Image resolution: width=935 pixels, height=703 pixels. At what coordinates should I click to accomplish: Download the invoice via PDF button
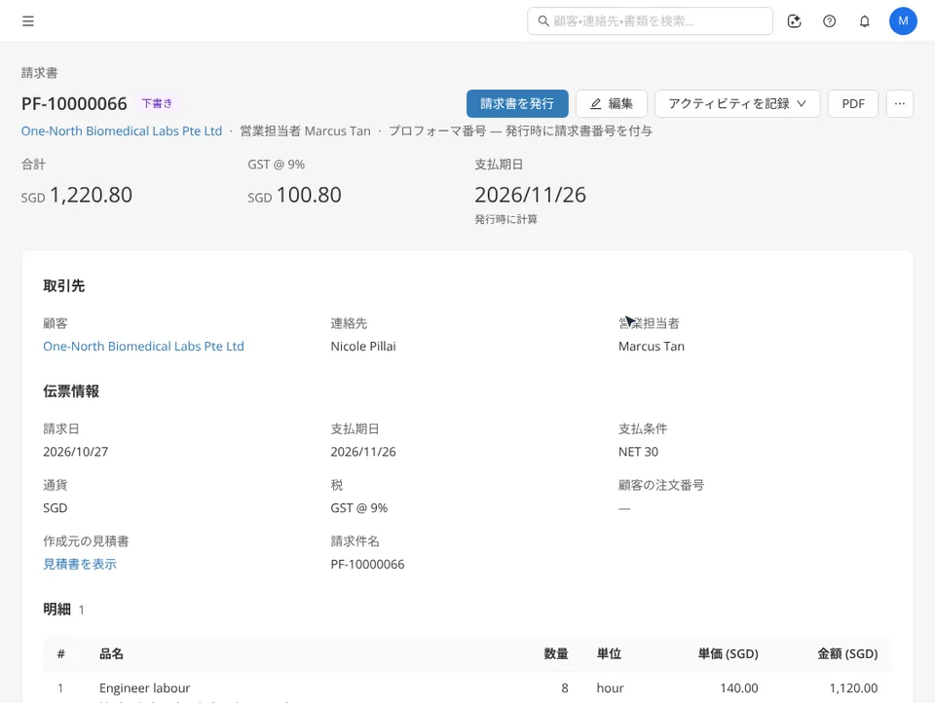(x=853, y=104)
